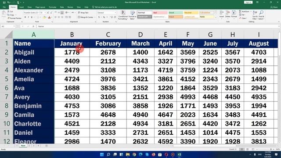Switch to Normal view in status bar
Screen dimensions: 281x158
pos(242,149)
